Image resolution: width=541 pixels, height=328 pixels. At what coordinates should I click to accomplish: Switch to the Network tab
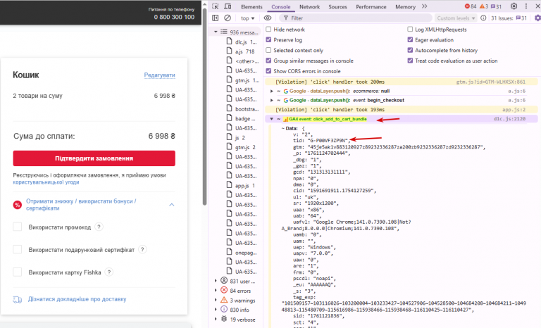pos(309,6)
